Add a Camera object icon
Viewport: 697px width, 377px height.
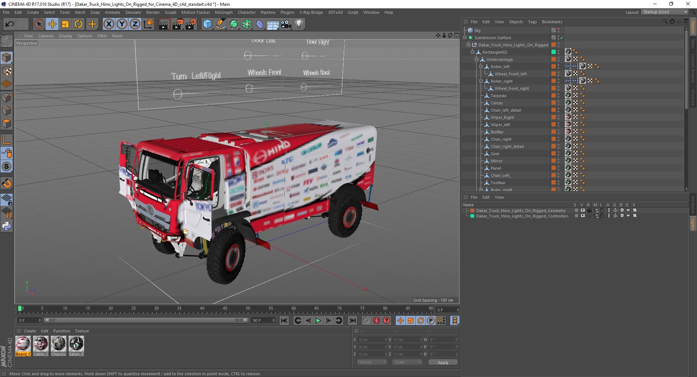pyautogui.click(x=286, y=24)
